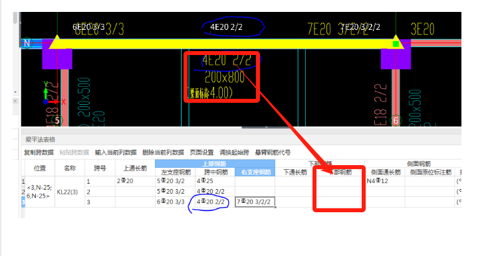The height and width of the screenshot is (256, 496).
Task: Open 页面设置
Action: point(201,153)
